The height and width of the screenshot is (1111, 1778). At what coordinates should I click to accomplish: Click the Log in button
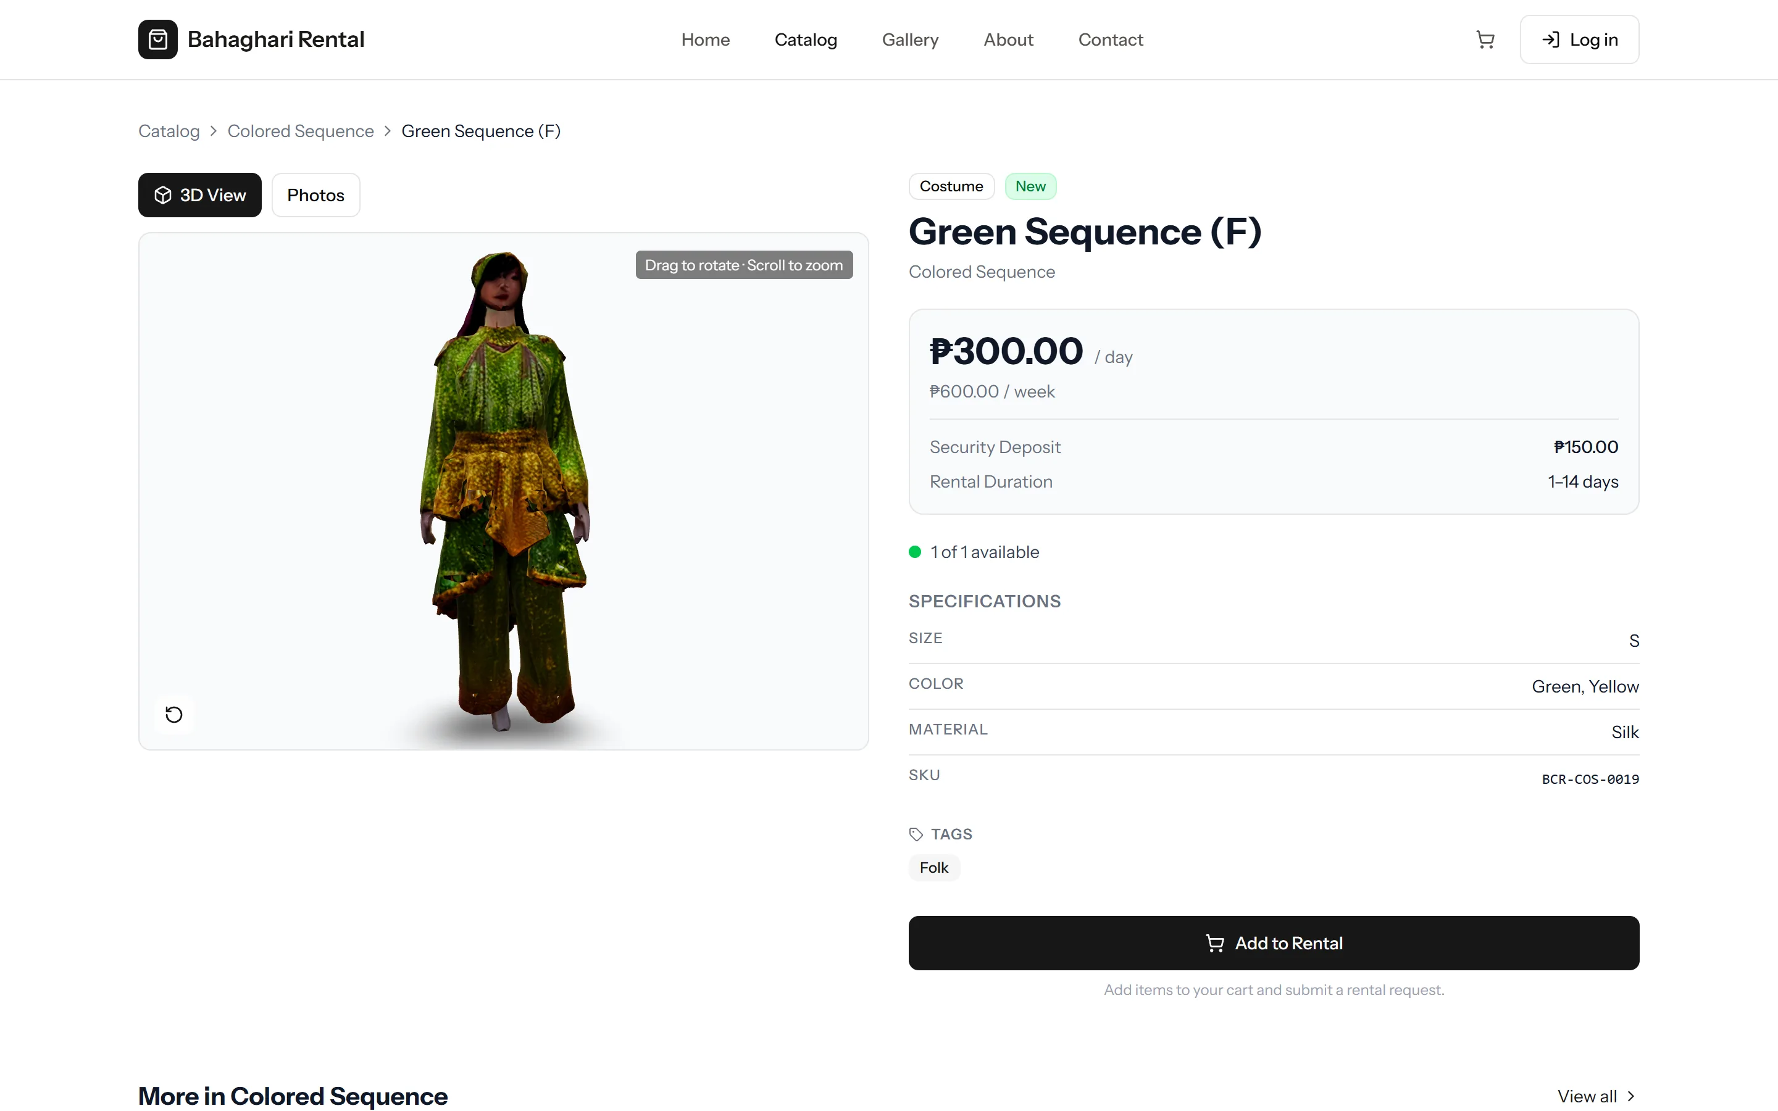(1579, 40)
